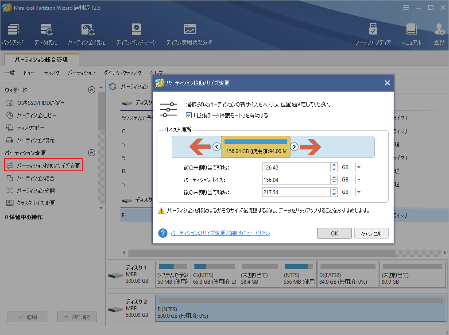Toggle the 拡張データ保護モード checkbox
This screenshot has height=335, width=449.
tap(189, 115)
